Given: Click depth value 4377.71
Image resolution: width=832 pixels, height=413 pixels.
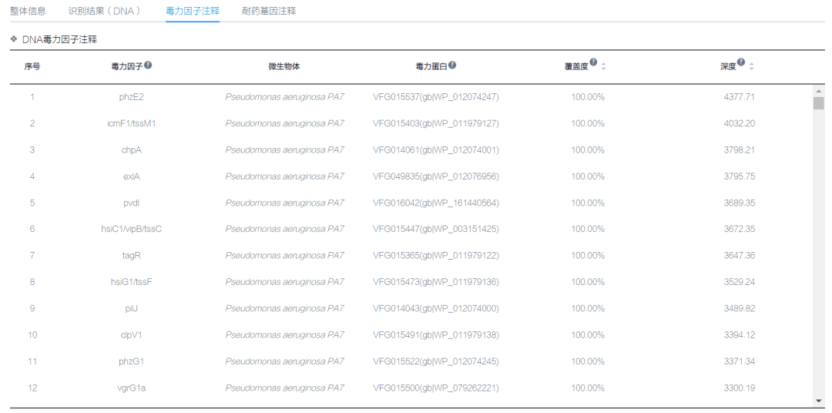Looking at the screenshot, I should point(739,97).
